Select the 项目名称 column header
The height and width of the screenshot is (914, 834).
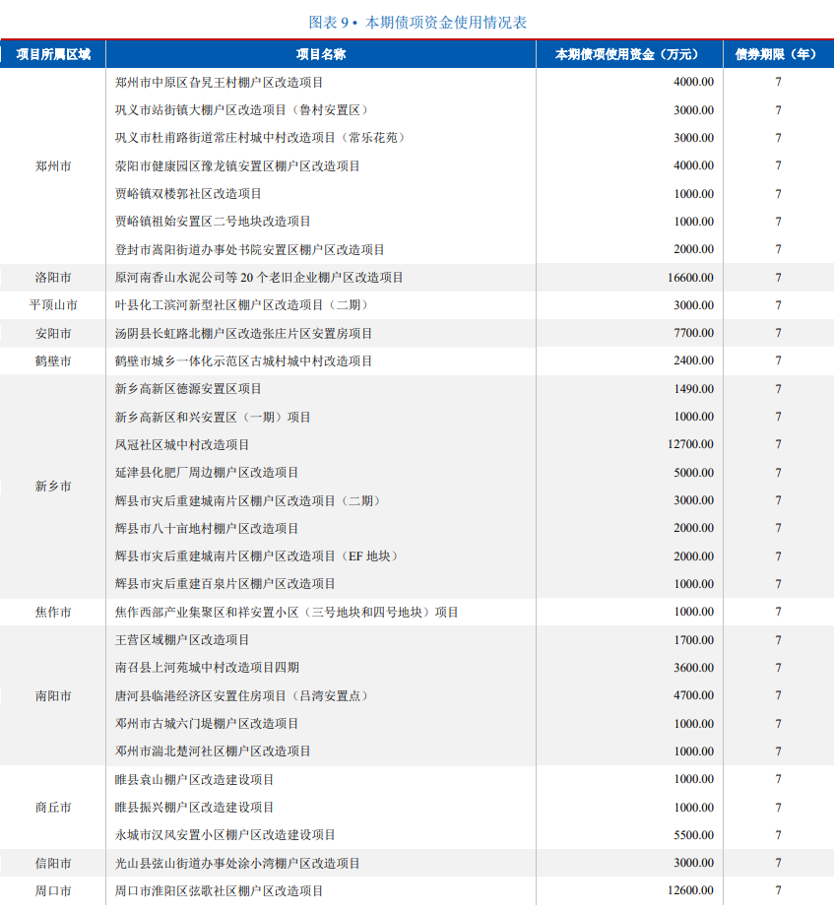pos(317,55)
